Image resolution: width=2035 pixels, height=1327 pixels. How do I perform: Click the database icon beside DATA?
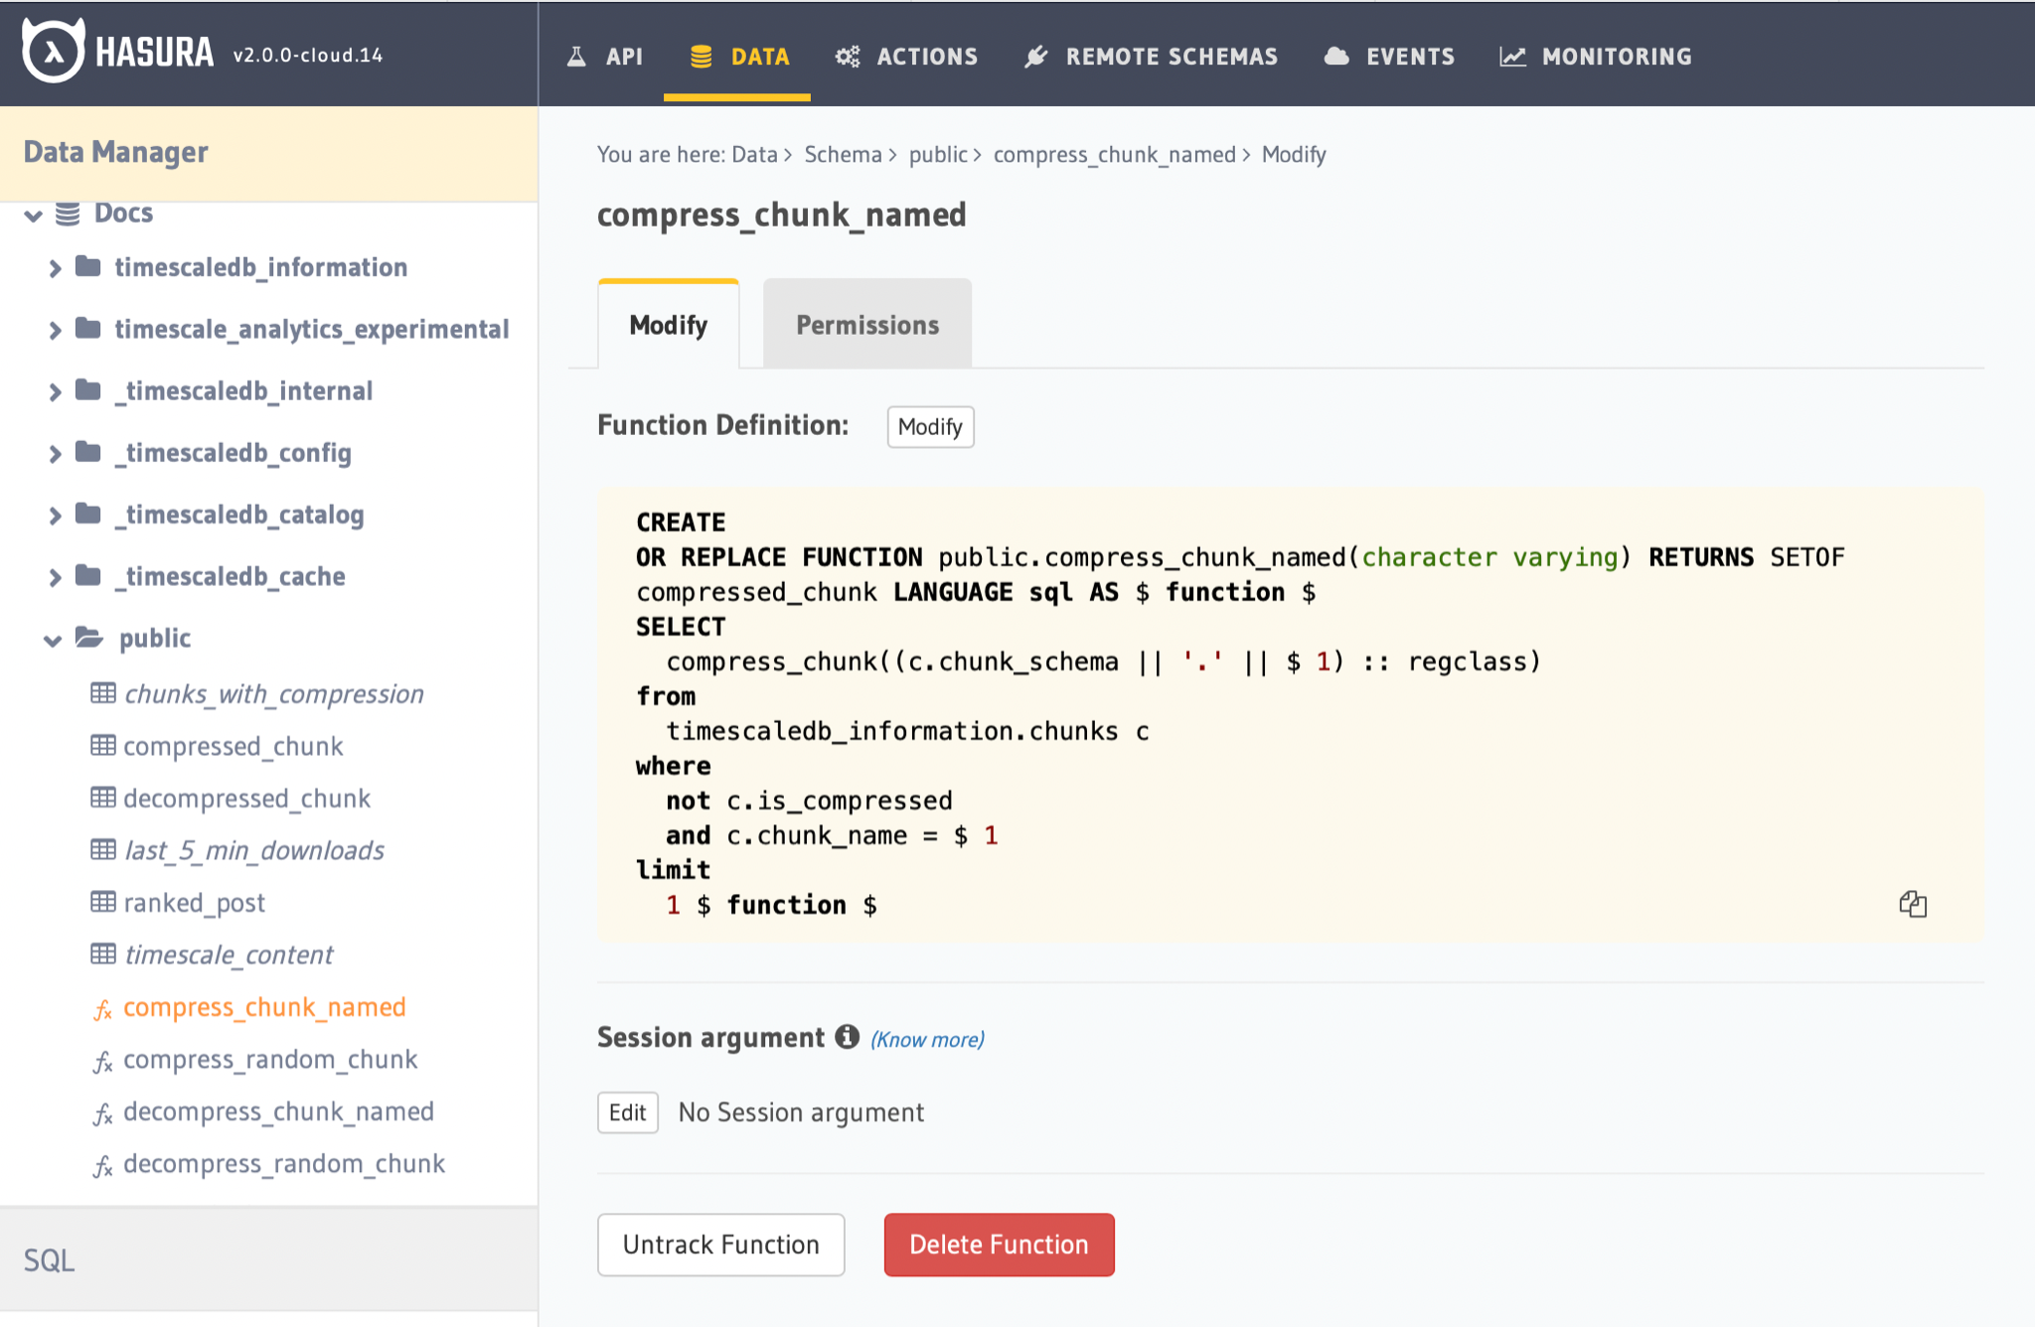tap(701, 57)
